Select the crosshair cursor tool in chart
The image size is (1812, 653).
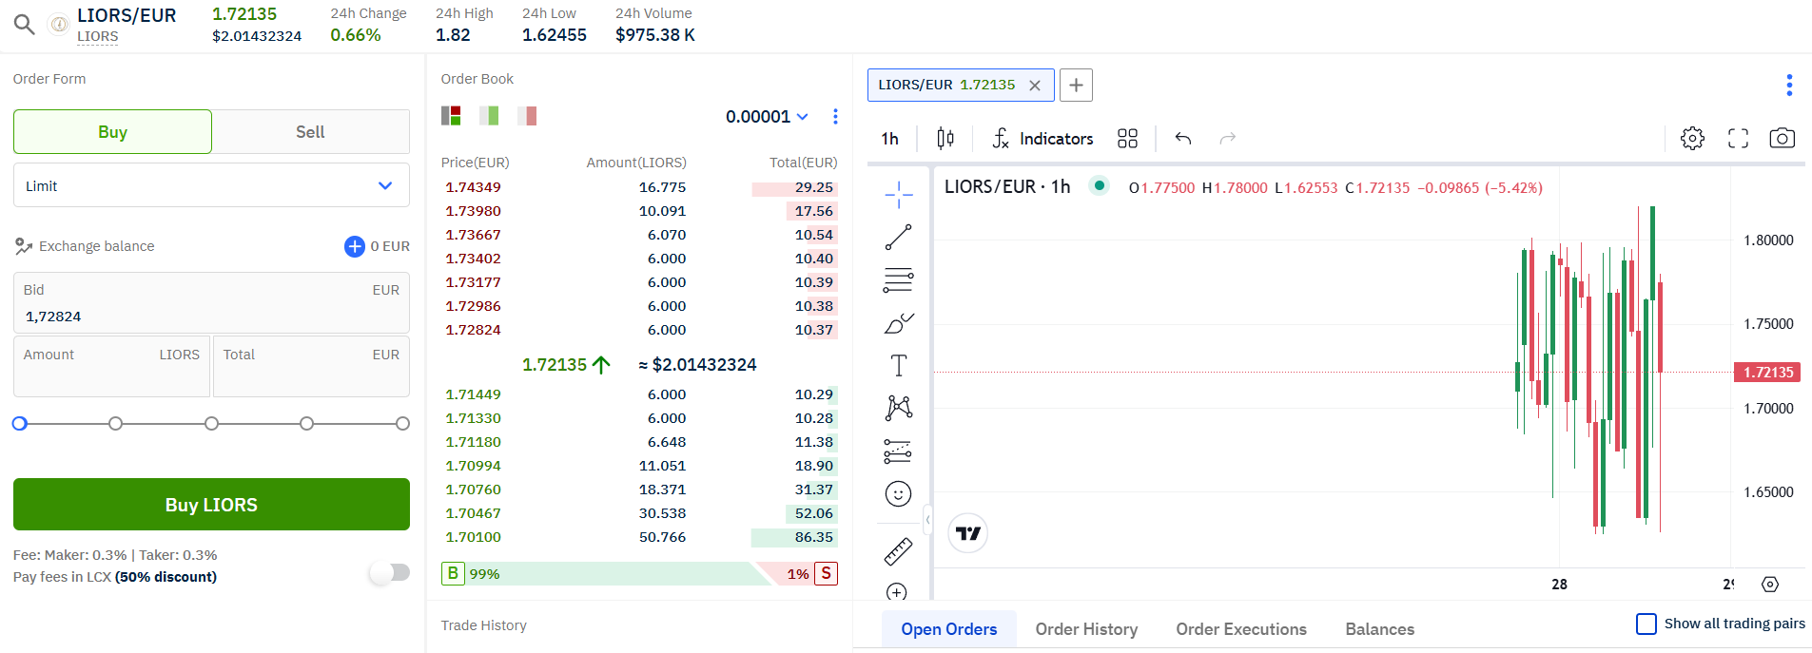(898, 195)
